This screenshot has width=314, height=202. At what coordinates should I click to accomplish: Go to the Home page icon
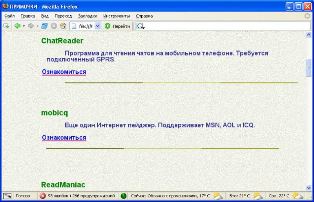pyautogui.click(x=63, y=26)
